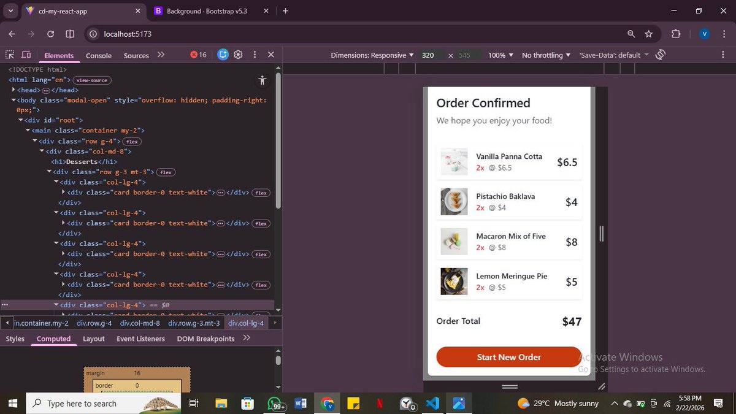Switch to the Console tab
This screenshot has width=736, height=414.
(x=99, y=55)
